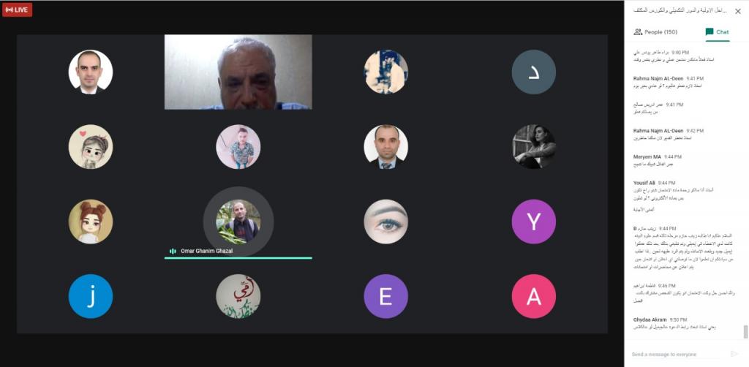Viewport: 749px width, 367px height.
Task: Click the chat panel scrollbar thumb
Action: point(745,331)
